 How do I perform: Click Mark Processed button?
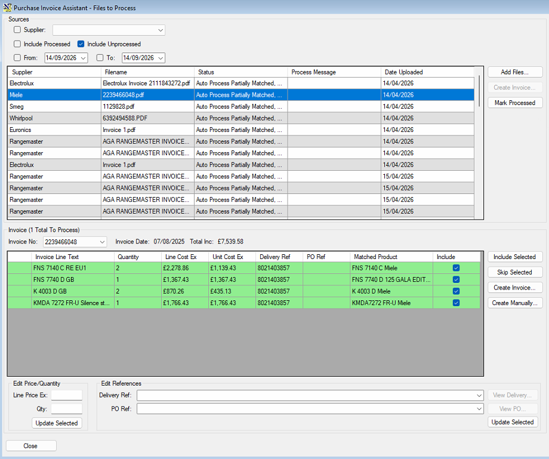514,103
